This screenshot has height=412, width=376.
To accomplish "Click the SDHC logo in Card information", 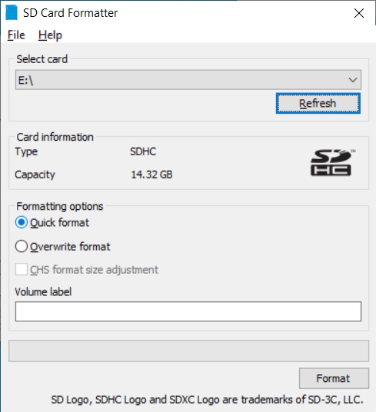I will pos(332,163).
